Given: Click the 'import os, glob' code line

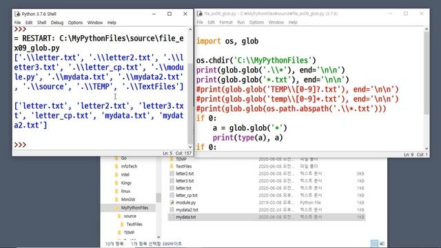Looking at the screenshot, I should pos(227,41).
